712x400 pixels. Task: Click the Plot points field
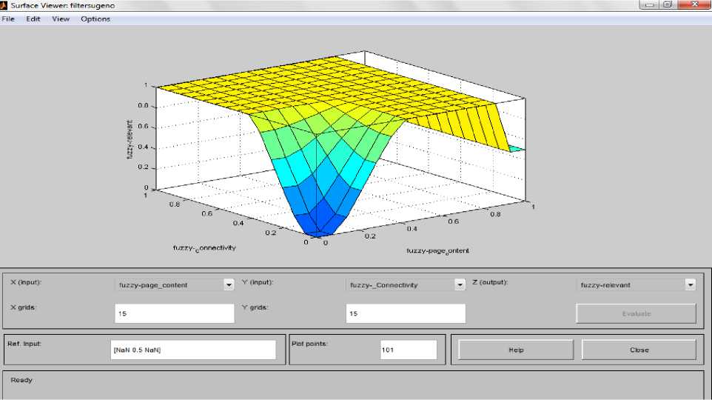coord(409,350)
